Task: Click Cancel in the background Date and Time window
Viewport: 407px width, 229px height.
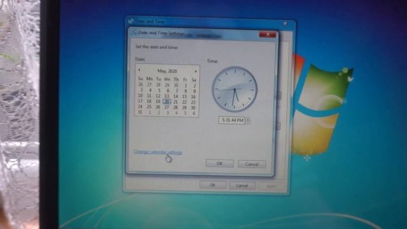Action: (x=242, y=186)
